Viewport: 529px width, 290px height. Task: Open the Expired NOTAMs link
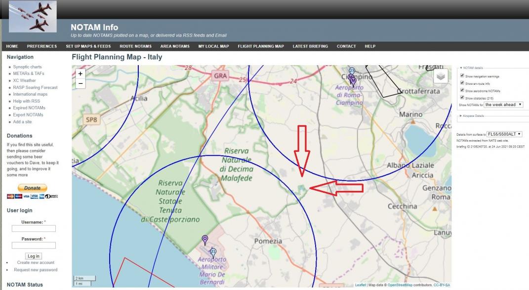(29, 108)
